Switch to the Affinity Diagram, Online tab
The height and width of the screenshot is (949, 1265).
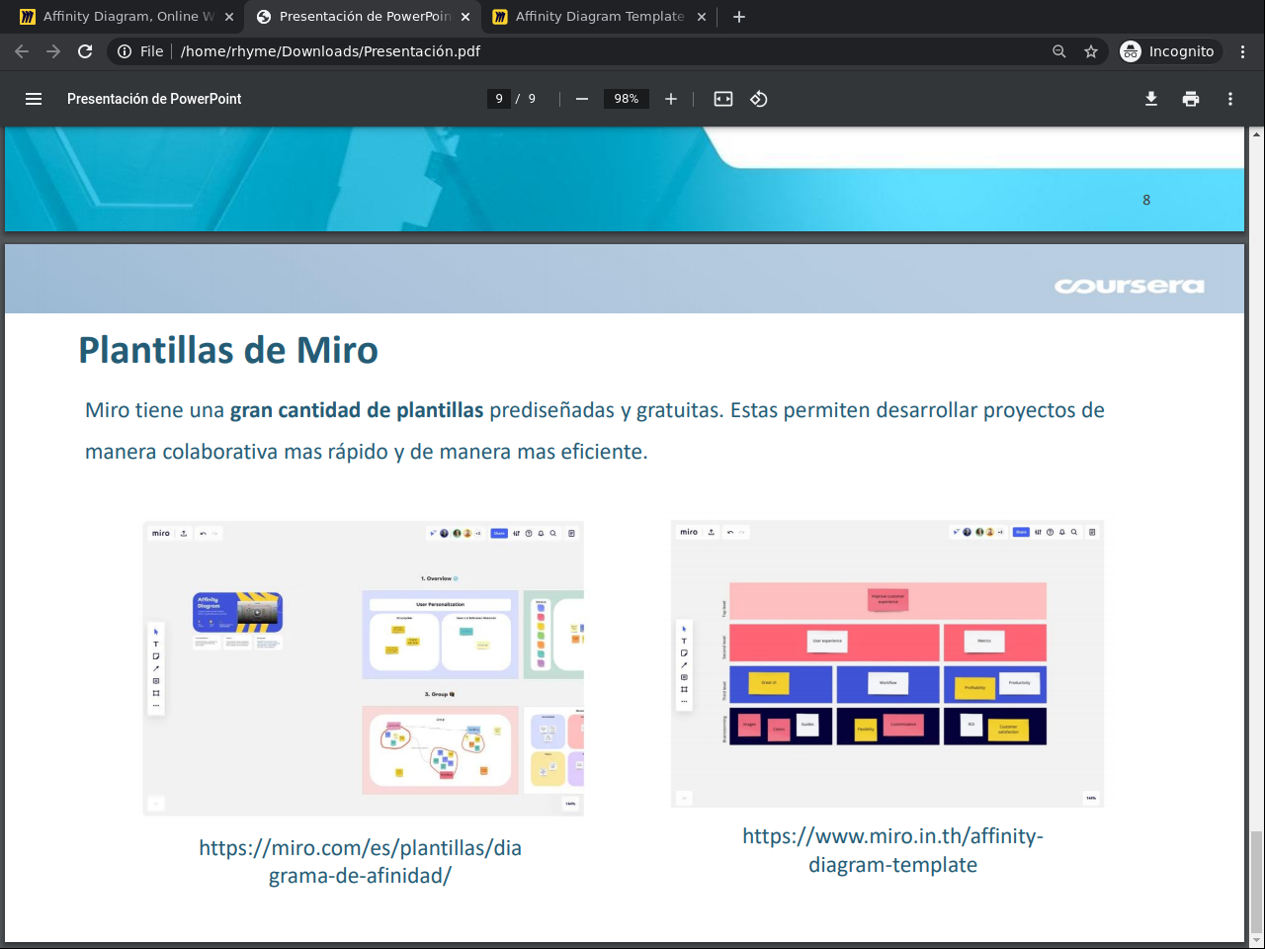[x=128, y=17]
